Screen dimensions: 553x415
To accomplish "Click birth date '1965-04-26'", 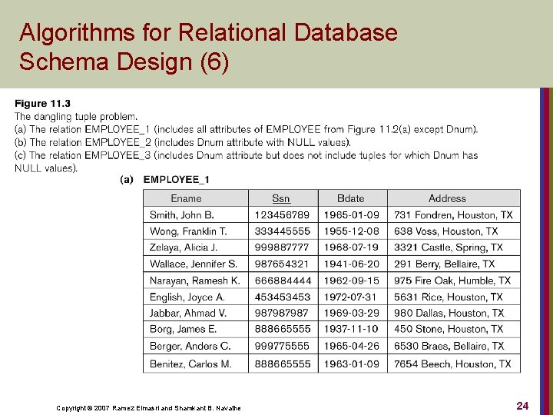I will point(352,346).
